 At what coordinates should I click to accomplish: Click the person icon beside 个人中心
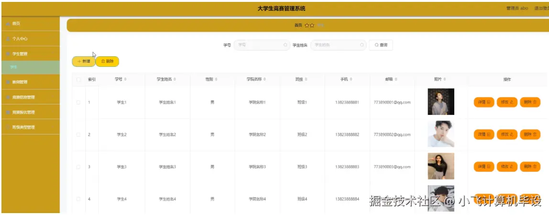[x=8, y=39]
